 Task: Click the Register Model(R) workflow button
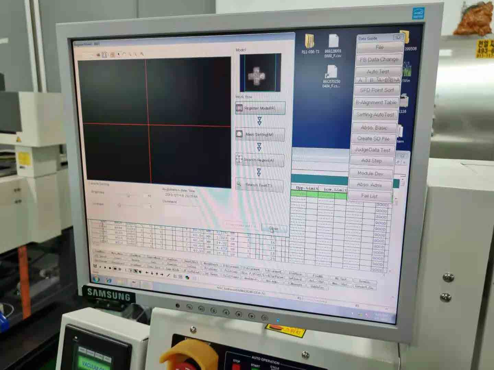tap(260, 108)
